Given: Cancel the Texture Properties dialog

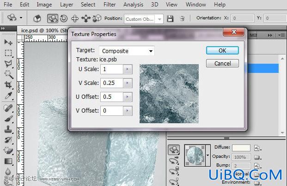Looking at the screenshot, I should pyautogui.click(x=222, y=63).
